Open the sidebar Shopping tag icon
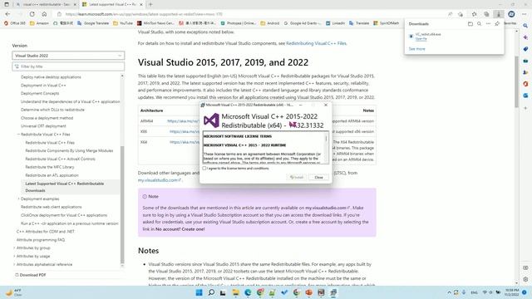The height and width of the screenshot is (299, 532). click(525, 49)
